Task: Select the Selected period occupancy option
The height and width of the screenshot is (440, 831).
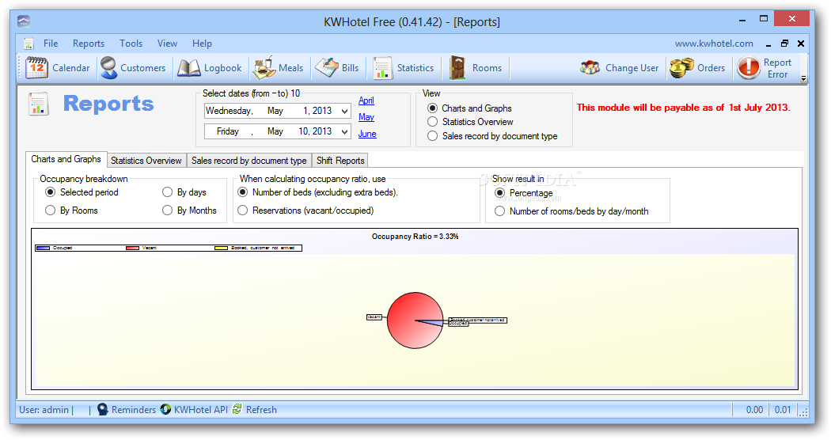Action: tap(51, 192)
